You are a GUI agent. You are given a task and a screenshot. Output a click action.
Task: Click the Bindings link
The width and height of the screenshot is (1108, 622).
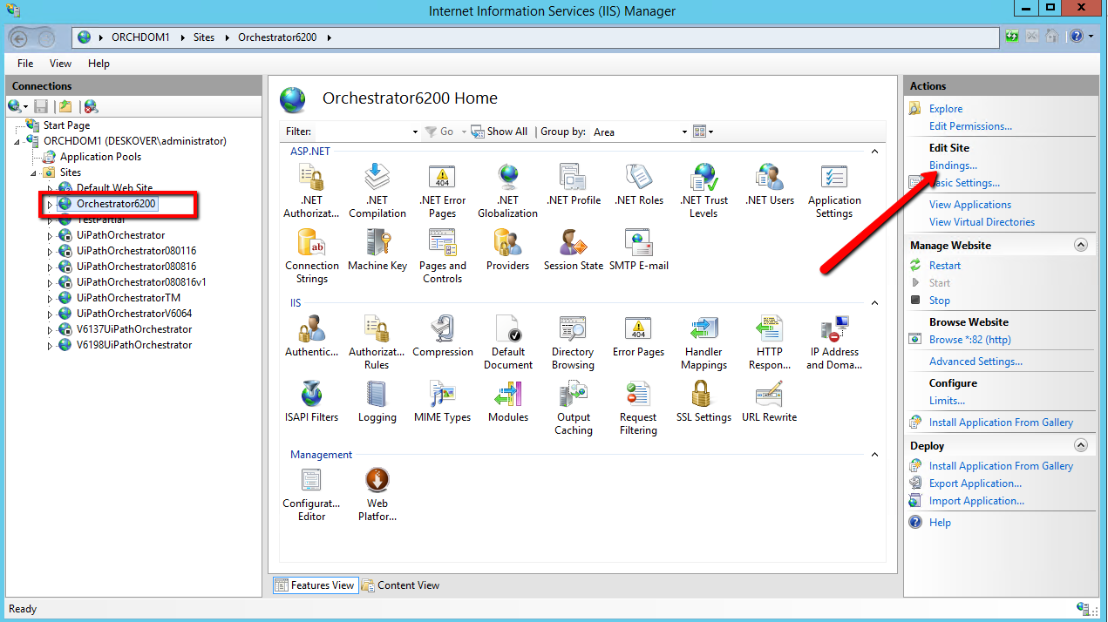pos(953,166)
